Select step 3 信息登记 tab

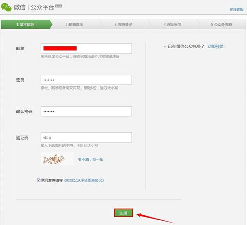[x=123, y=24]
